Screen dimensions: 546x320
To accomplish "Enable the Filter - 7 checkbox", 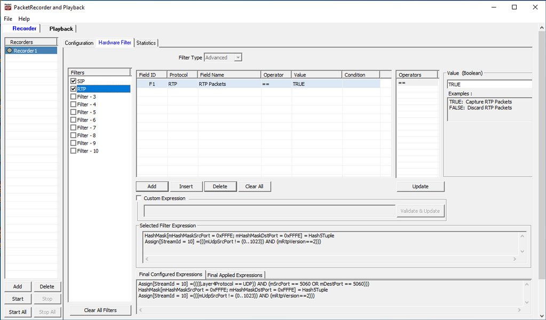I will coord(73,127).
